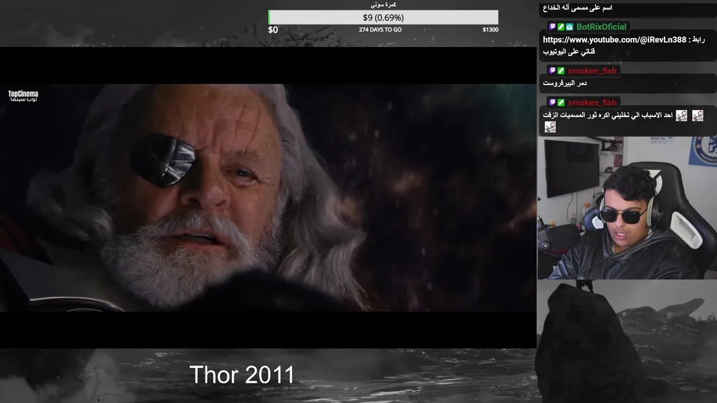Click the streamer webcam feed

(x=627, y=208)
